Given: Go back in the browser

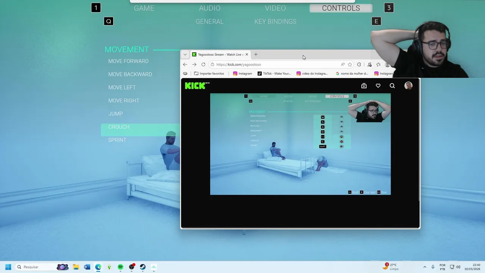Looking at the screenshot, I should (185, 64).
